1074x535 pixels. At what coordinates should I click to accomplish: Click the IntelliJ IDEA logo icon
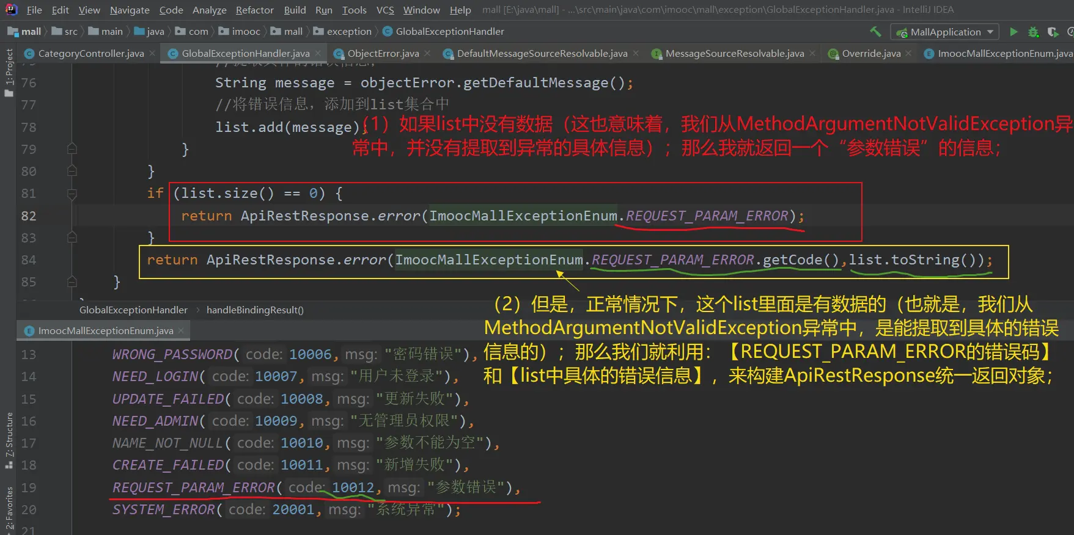[x=11, y=10]
